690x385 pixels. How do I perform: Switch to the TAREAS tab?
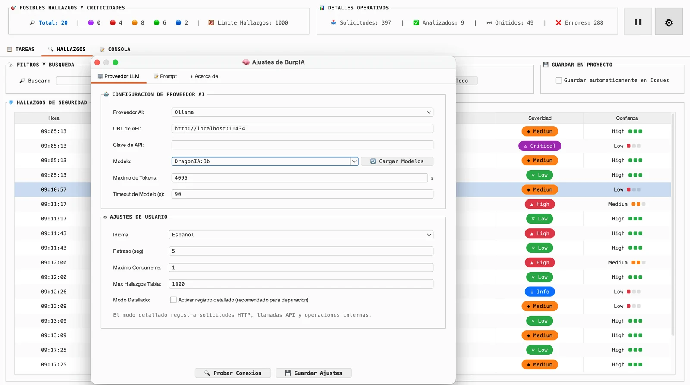[x=21, y=49]
